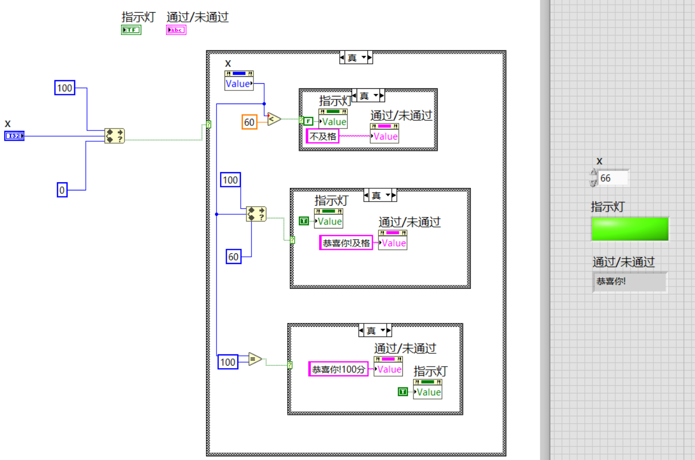Screen dimensions: 695x460
Task: Select the 不及格 string constant
Action: pyautogui.click(x=323, y=136)
